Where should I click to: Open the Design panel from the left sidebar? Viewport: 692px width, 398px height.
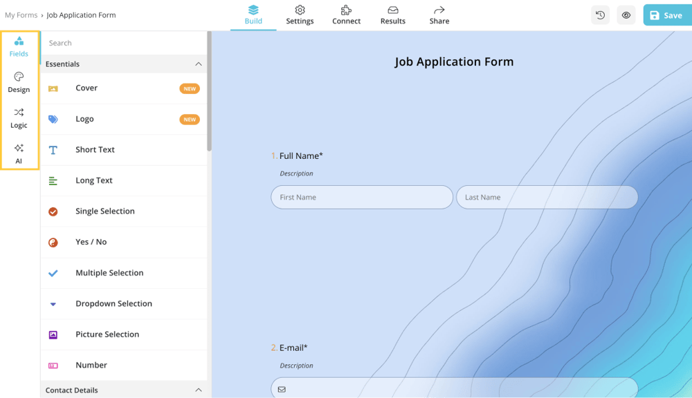point(19,83)
